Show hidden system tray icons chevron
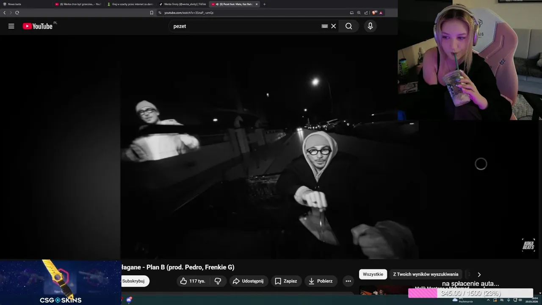 pos(488,300)
